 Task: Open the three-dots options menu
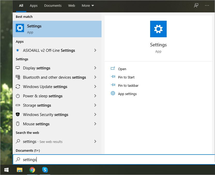pyautogui.click(x=207, y=5)
